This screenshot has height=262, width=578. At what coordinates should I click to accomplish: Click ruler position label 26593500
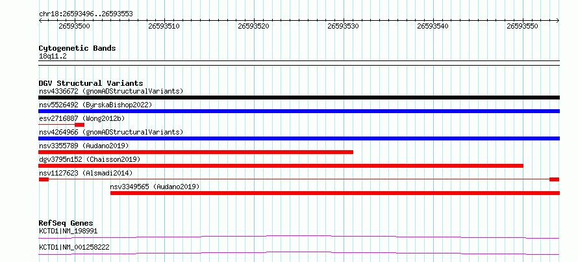pos(74,26)
